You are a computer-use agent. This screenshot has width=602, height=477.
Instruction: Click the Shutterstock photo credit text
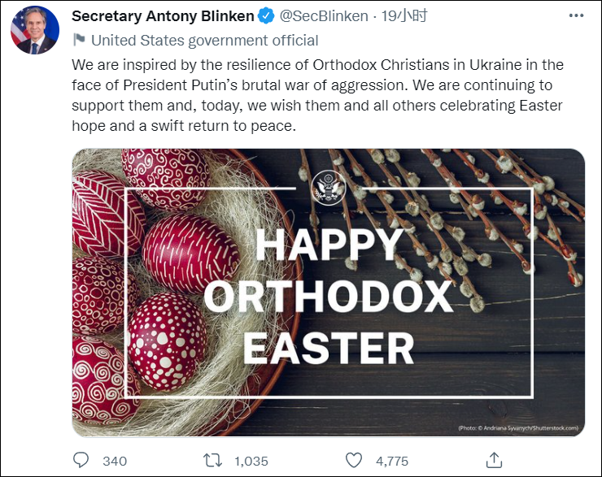tap(517, 427)
